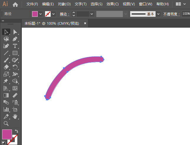Reset to default fill and stroke
The height and width of the screenshot is (145, 190).
pyautogui.click(x=4, y=143)
